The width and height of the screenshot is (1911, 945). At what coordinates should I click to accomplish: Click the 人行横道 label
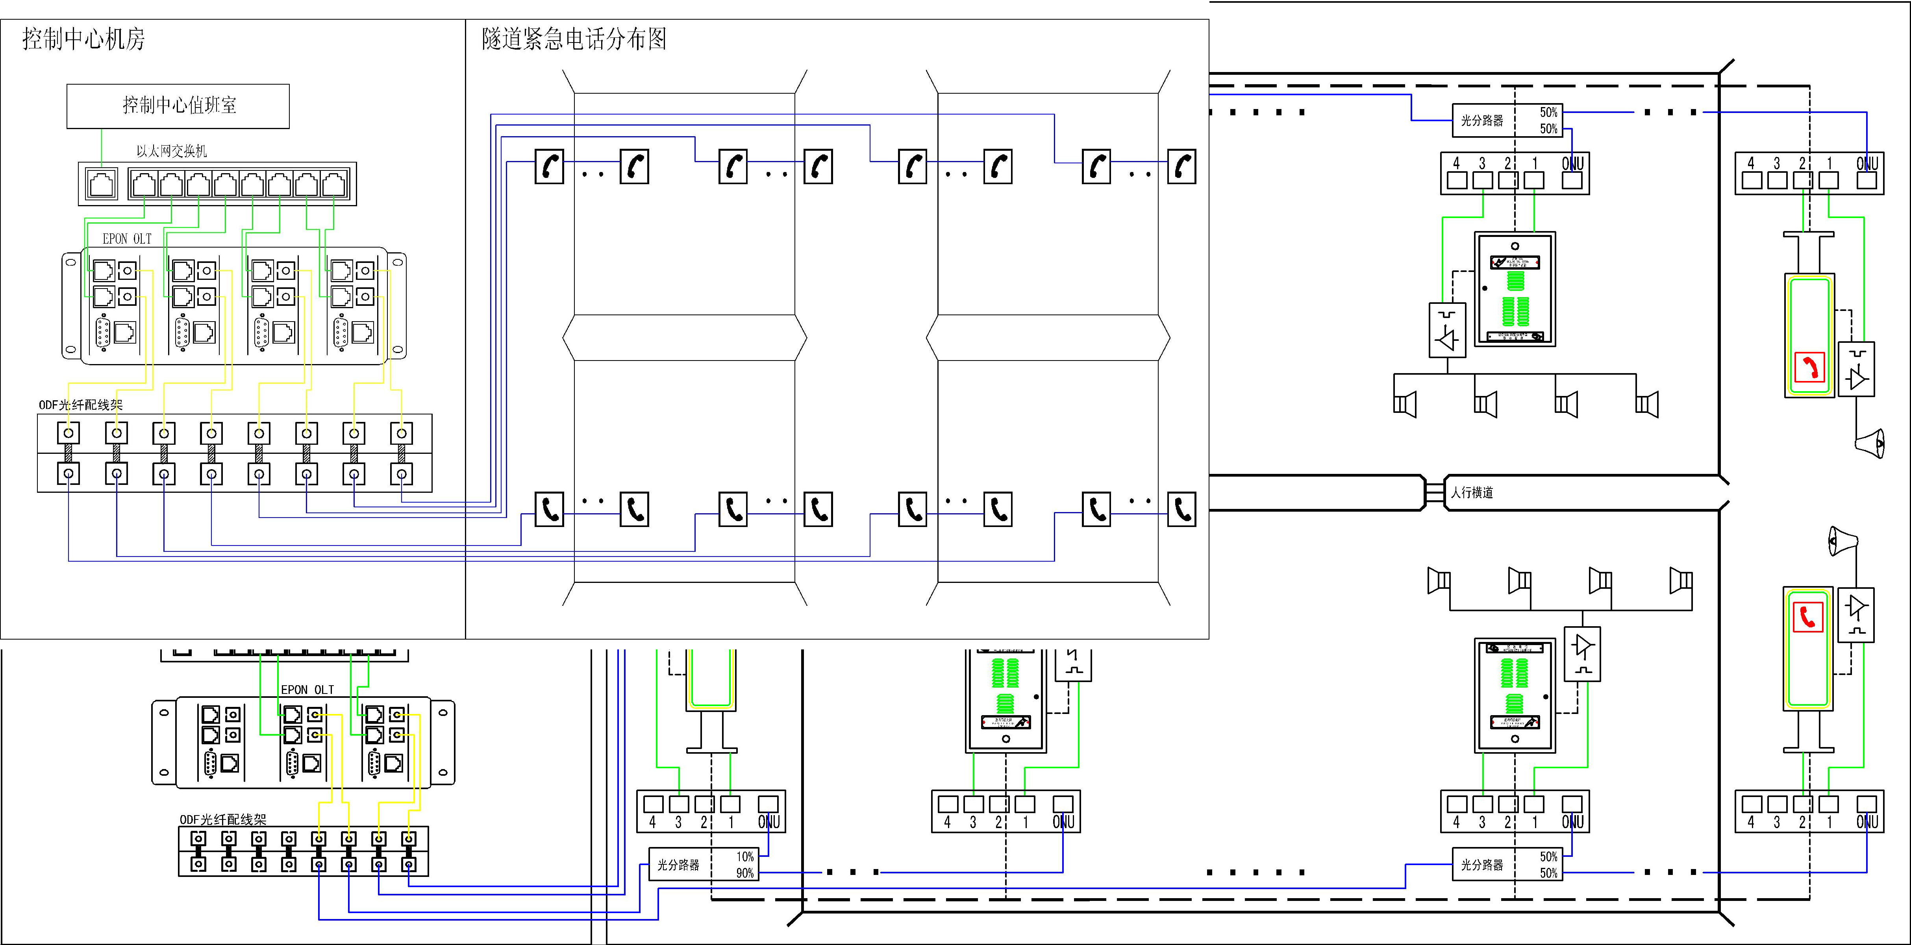(1472, 492)
